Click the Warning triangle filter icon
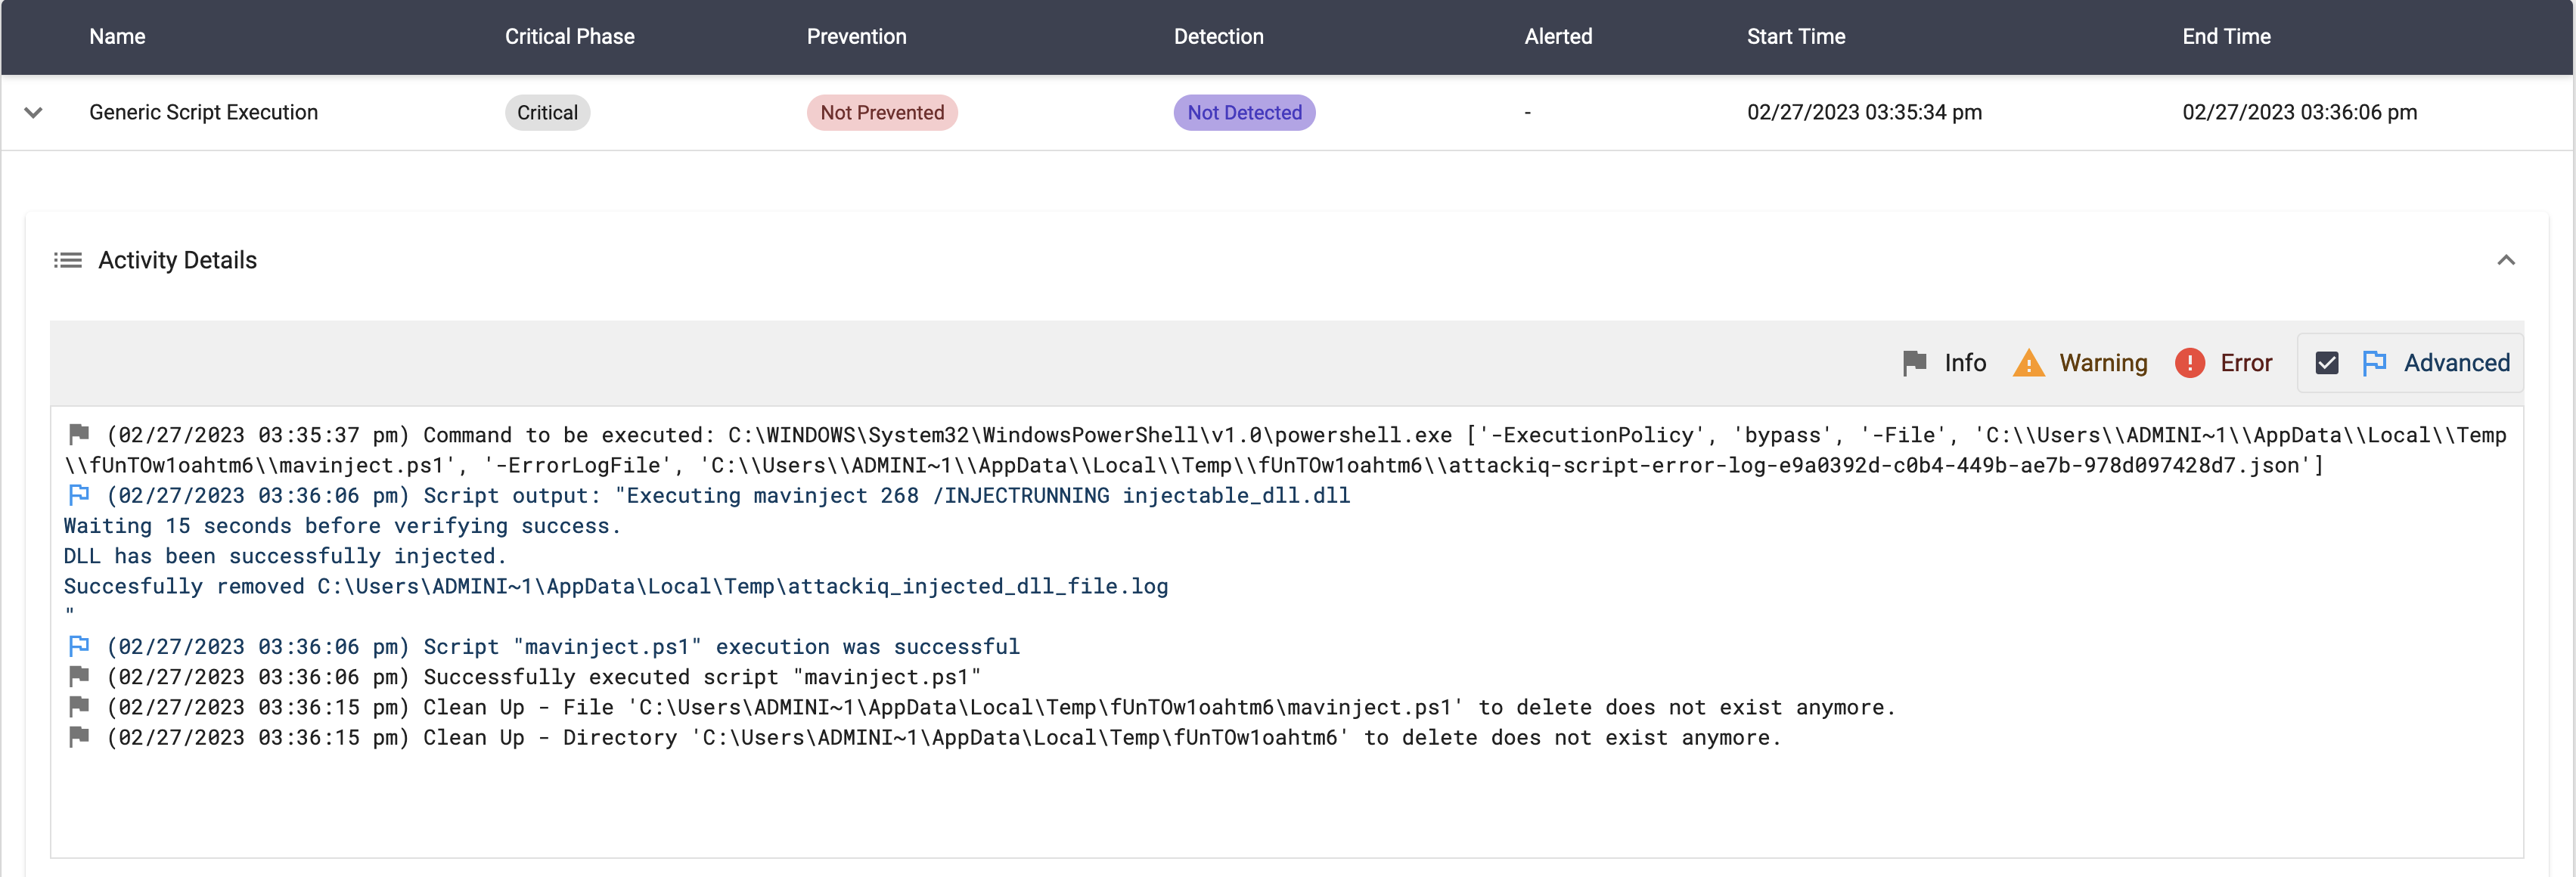Image resolution: width=2576 pixels, height=877 pixels. pos(2028,363)
